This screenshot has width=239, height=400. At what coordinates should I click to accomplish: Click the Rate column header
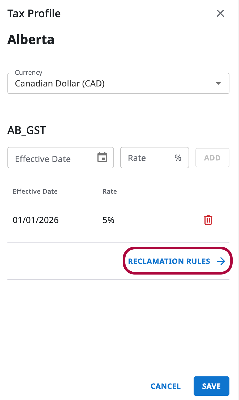tap(110, 192)
